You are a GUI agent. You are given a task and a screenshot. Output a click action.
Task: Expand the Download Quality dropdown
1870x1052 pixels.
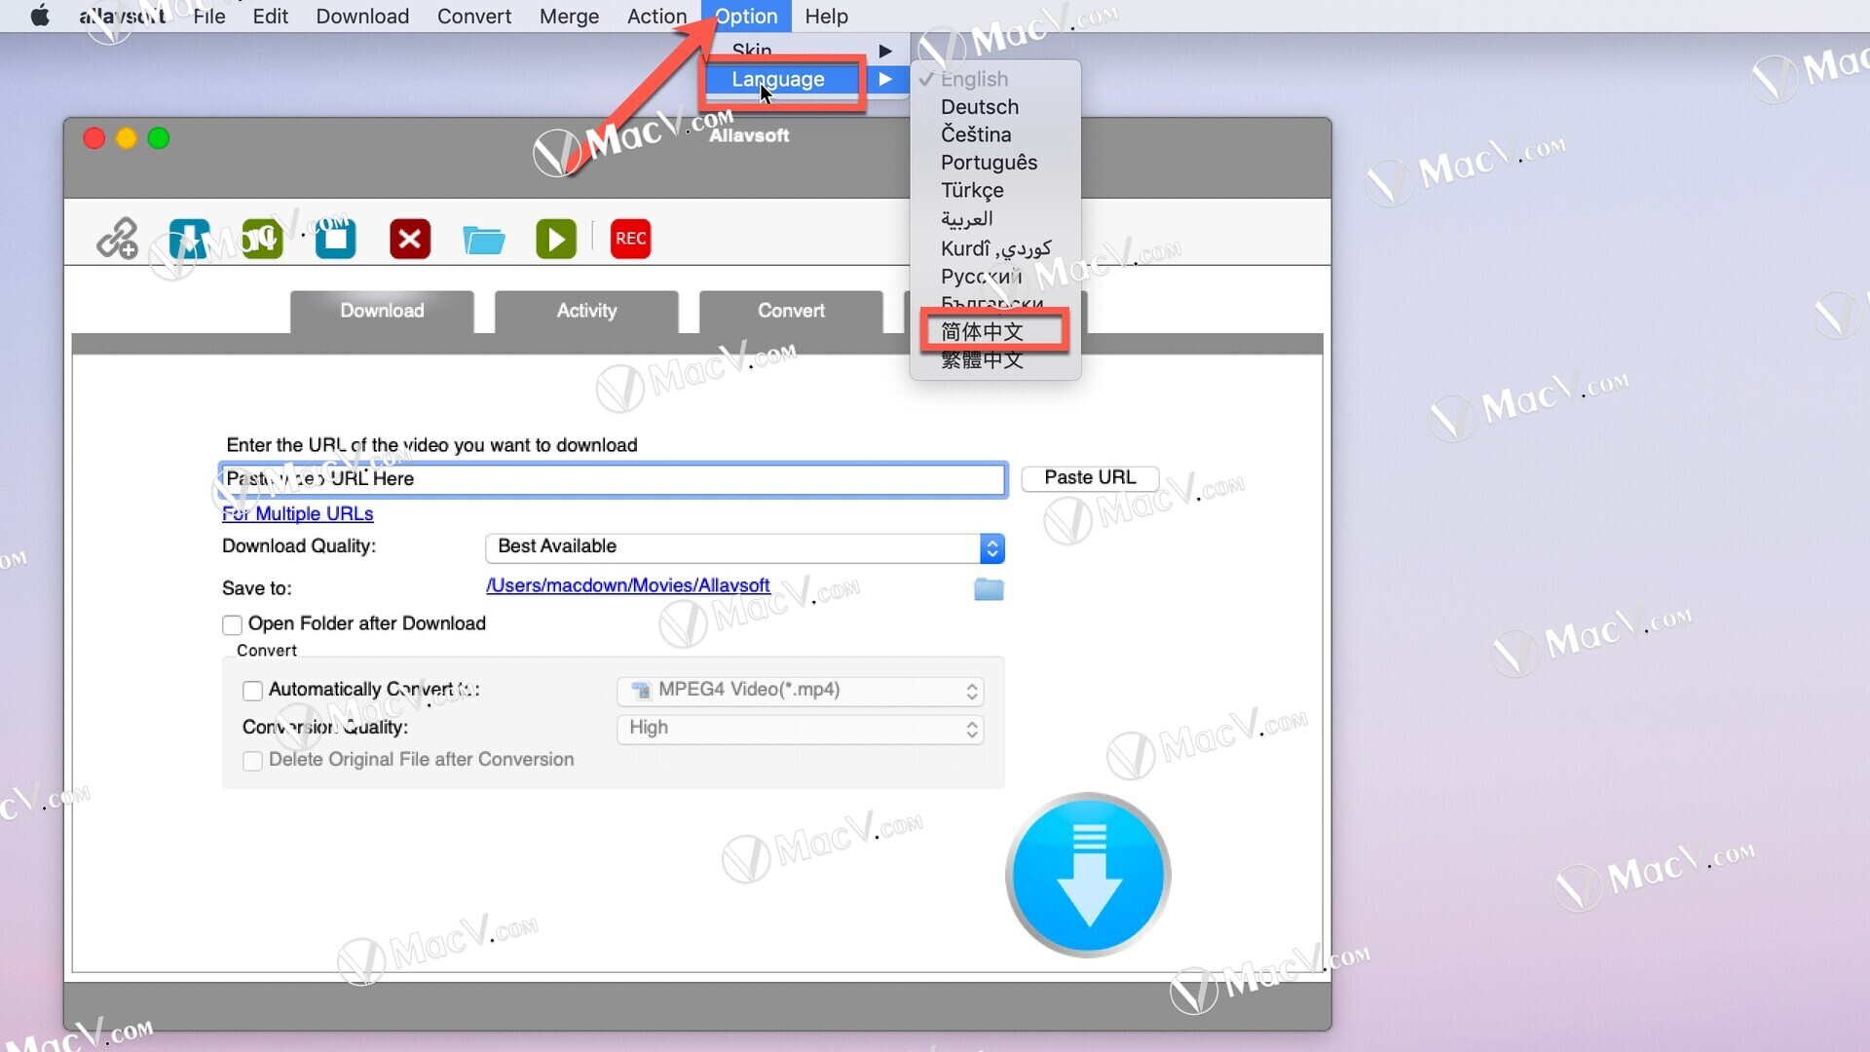click(x=991, y=545)
